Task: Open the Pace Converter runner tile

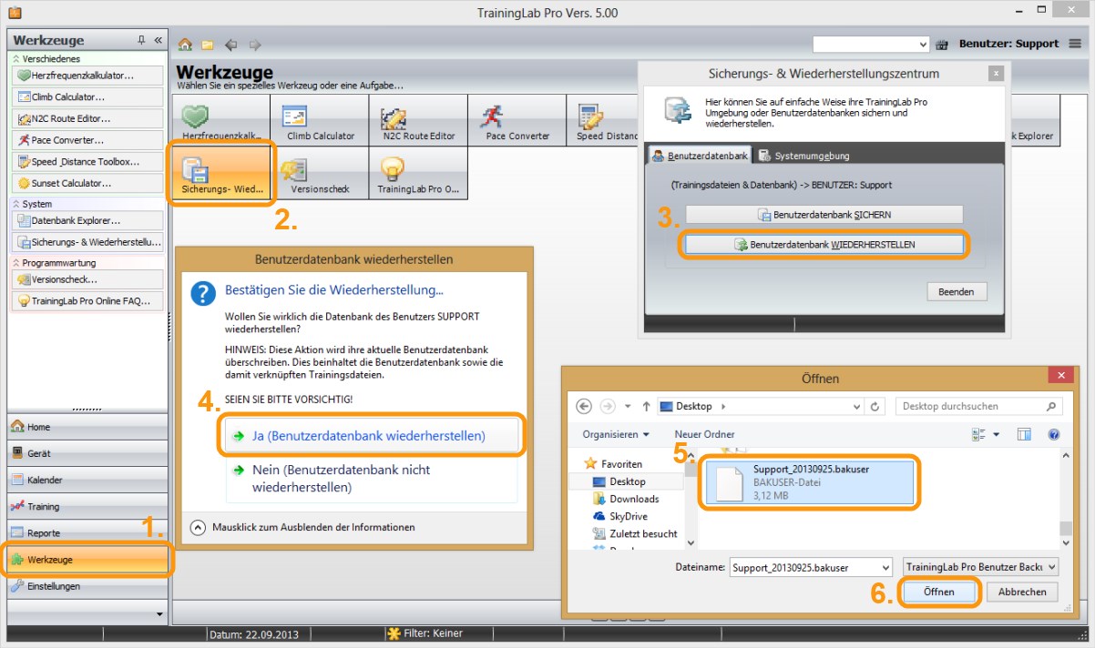Action: point(517,120)
